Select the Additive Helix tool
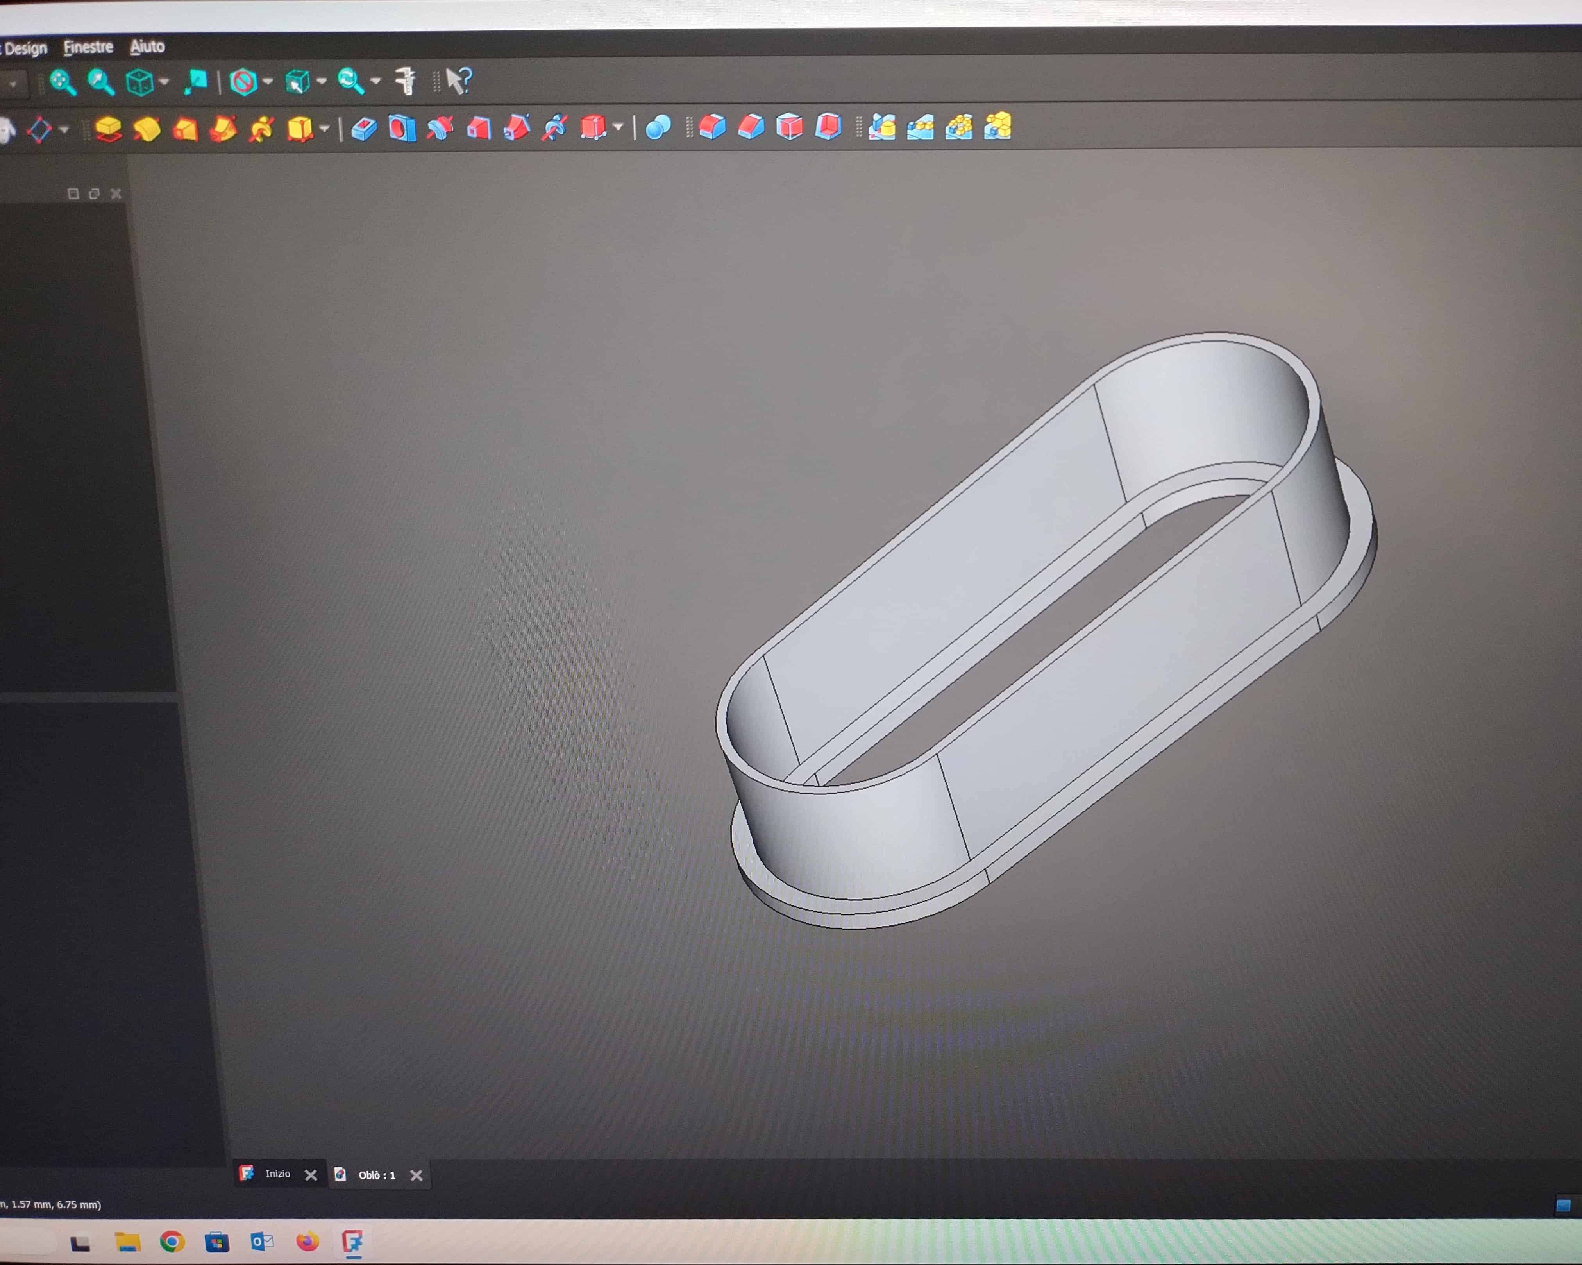 point(262,129)
